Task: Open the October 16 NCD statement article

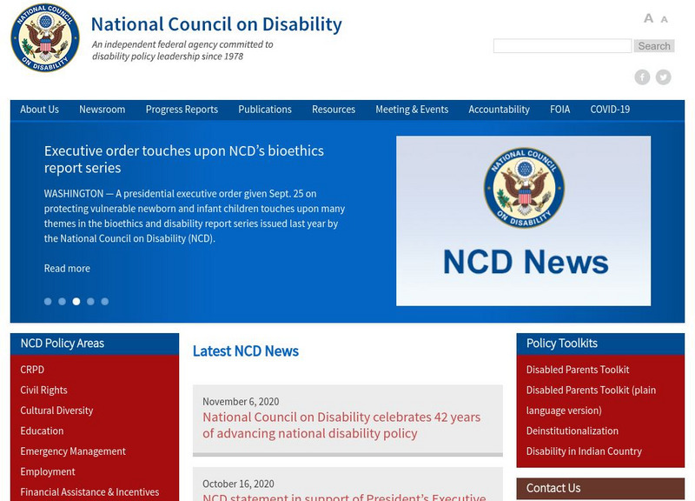Action: tap(344, 497)
